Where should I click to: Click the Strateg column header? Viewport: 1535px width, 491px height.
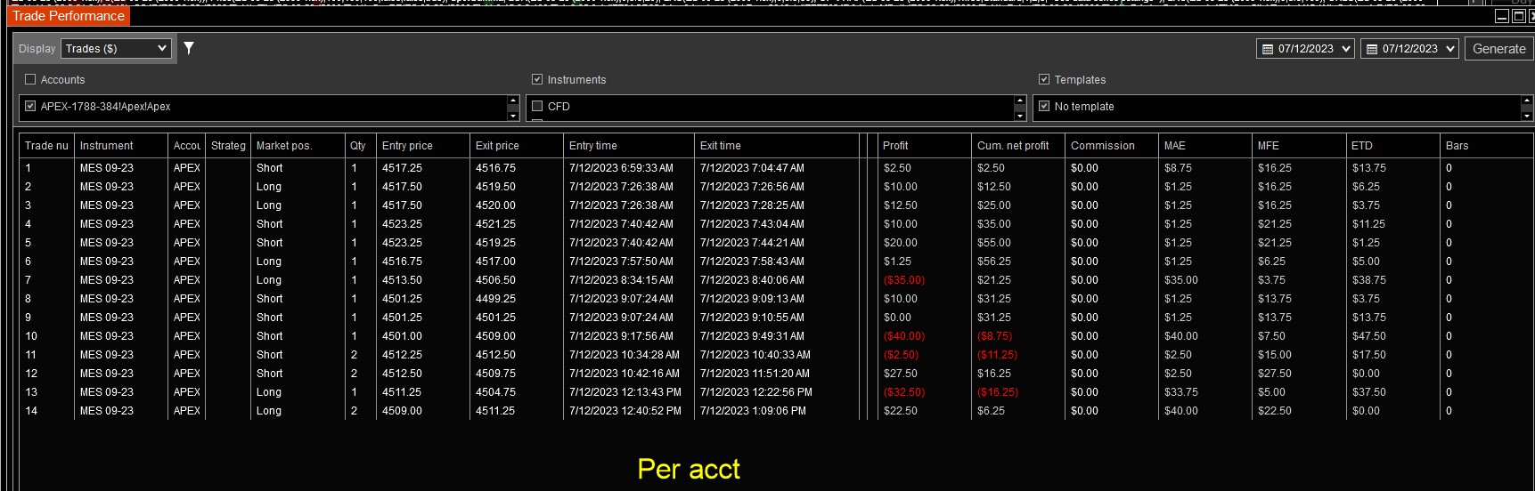click(228, 146)
